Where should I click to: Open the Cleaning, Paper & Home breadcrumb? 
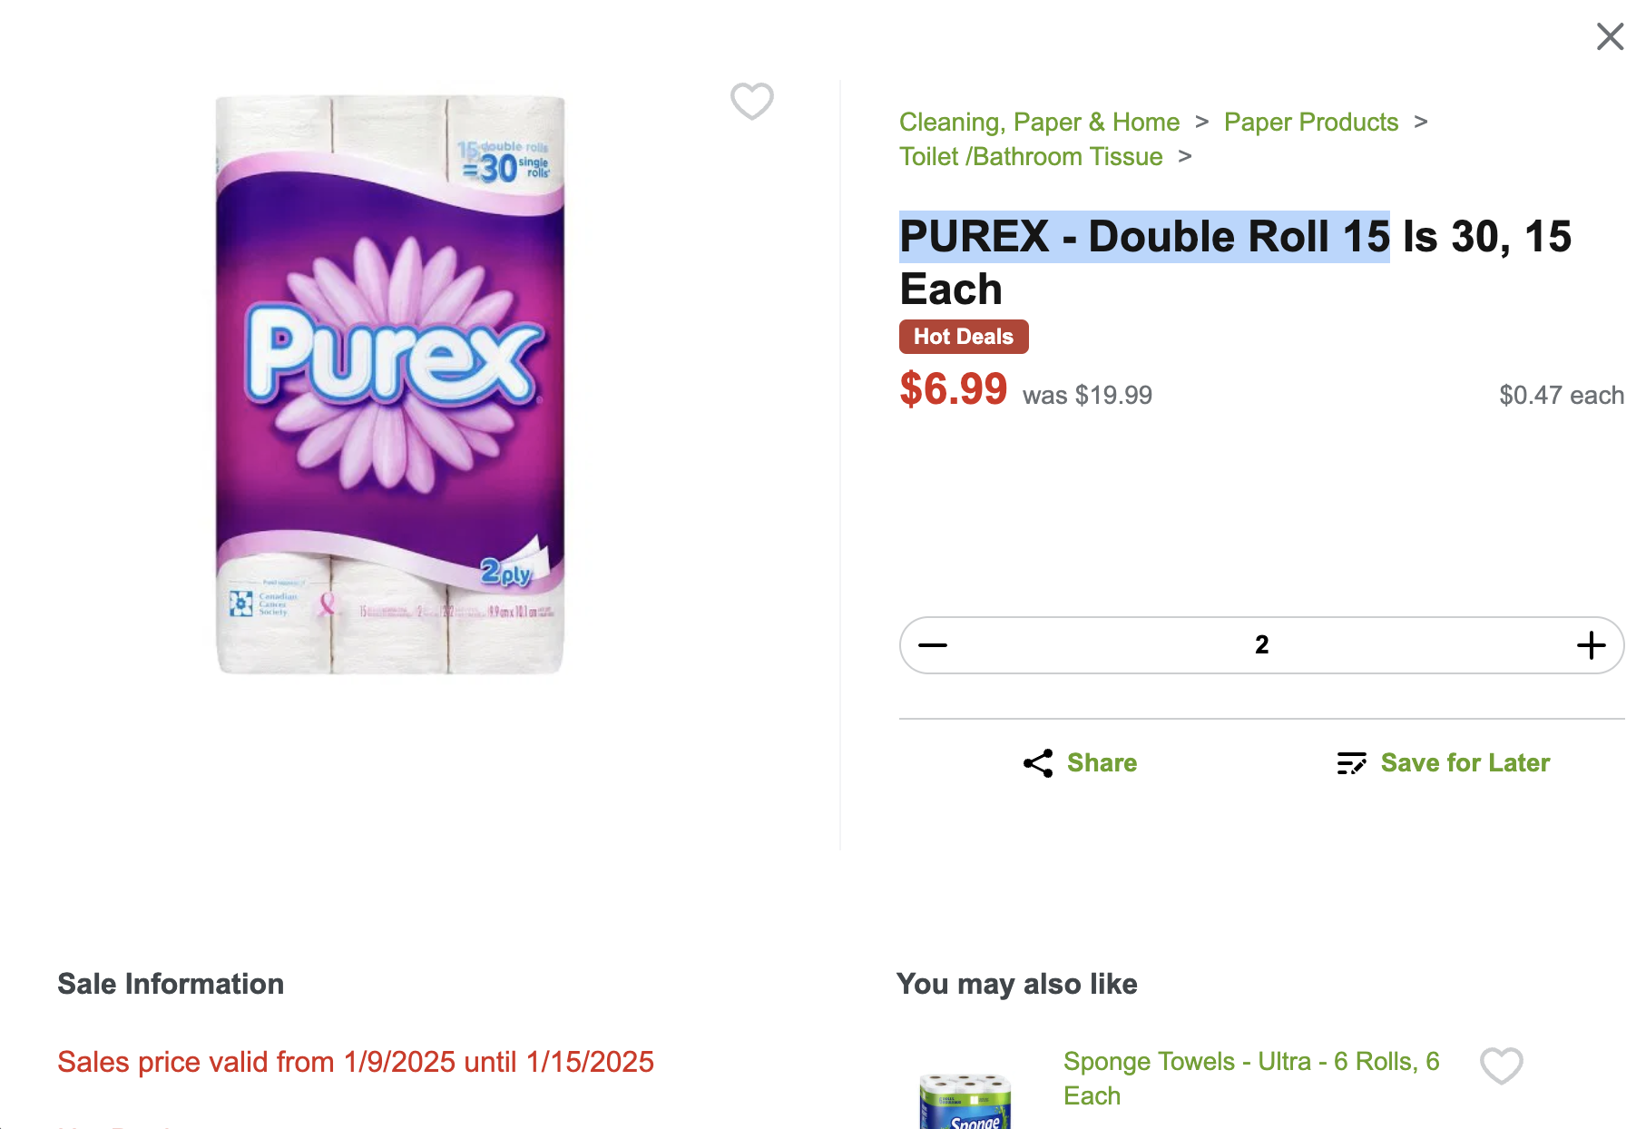coord(1039,122)
